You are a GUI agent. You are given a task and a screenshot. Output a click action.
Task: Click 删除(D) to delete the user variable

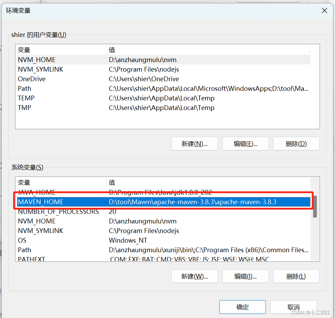(296, 144)
